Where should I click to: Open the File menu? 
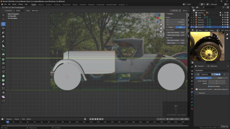(5, 4)
